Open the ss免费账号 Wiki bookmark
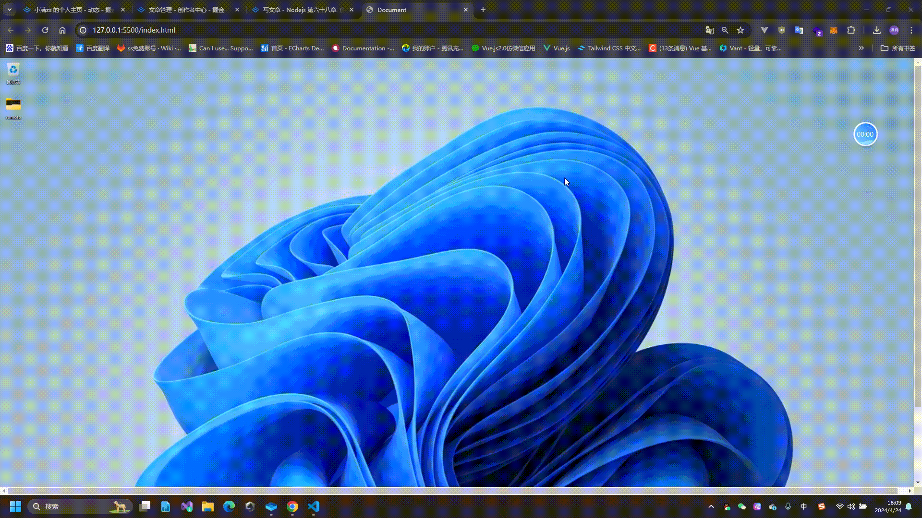 [149, 48]
